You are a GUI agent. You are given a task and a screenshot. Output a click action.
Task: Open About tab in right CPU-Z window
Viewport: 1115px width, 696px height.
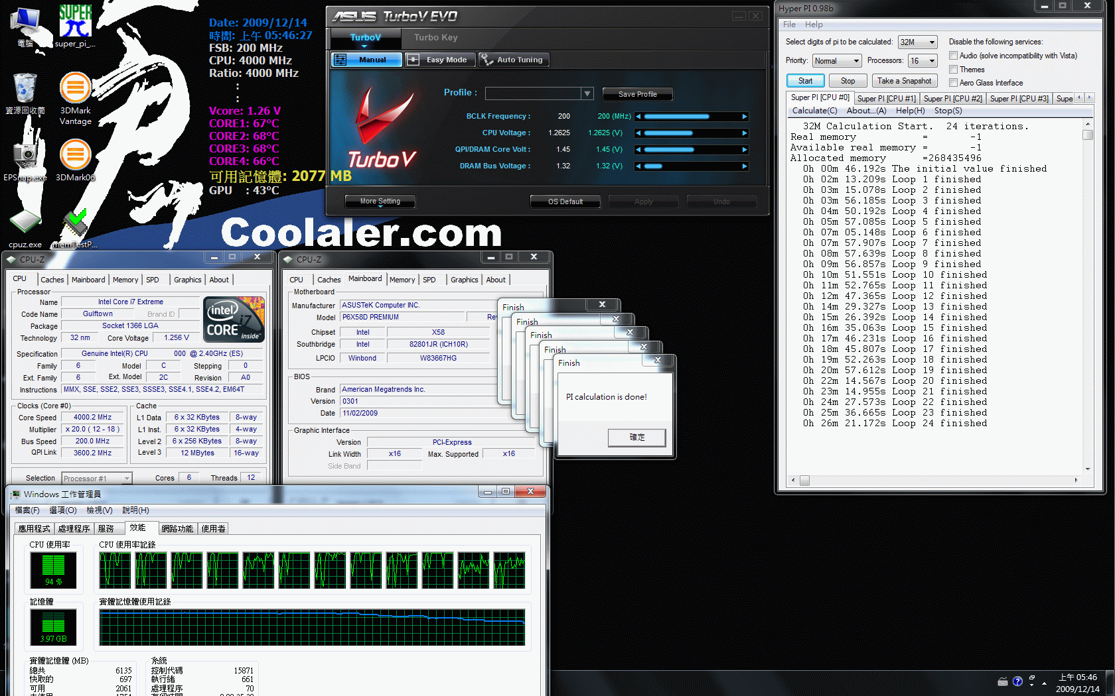point(495,280)
